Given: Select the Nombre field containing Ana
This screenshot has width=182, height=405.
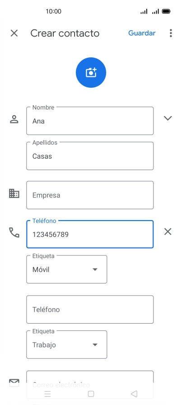Looking at the screenshot, I should pos(90,121).
